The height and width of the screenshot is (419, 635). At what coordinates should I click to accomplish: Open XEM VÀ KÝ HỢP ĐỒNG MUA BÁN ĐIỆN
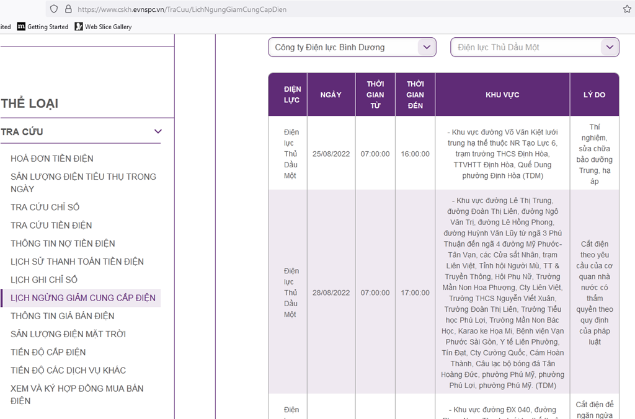point(77,395)
